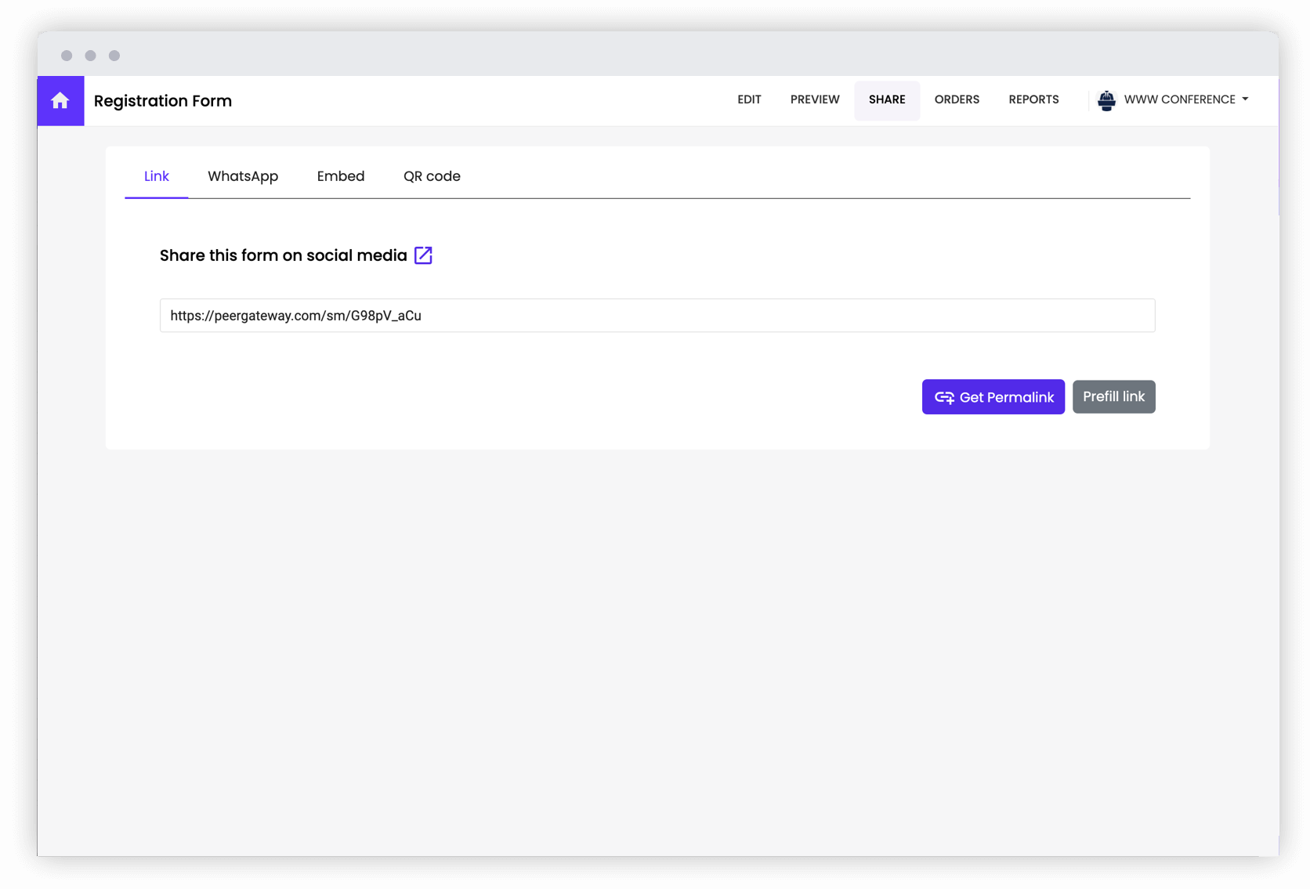Viewport: 1310px width, 889px height.
Task: Open the Embed tab
Action: pyautogui.click(x=341, y=175)
